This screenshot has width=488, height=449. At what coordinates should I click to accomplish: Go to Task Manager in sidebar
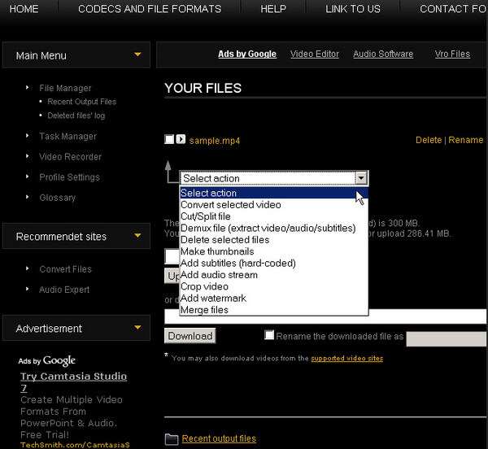tap(68, 137)
